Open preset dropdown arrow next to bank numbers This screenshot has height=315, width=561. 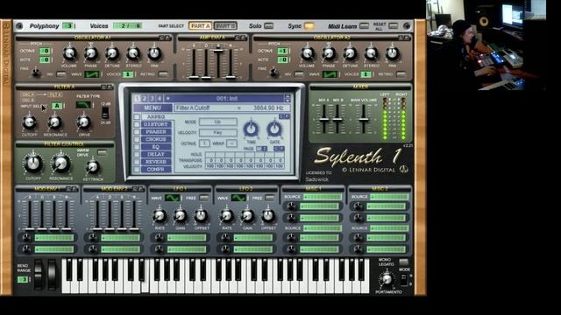coord(167,99)
